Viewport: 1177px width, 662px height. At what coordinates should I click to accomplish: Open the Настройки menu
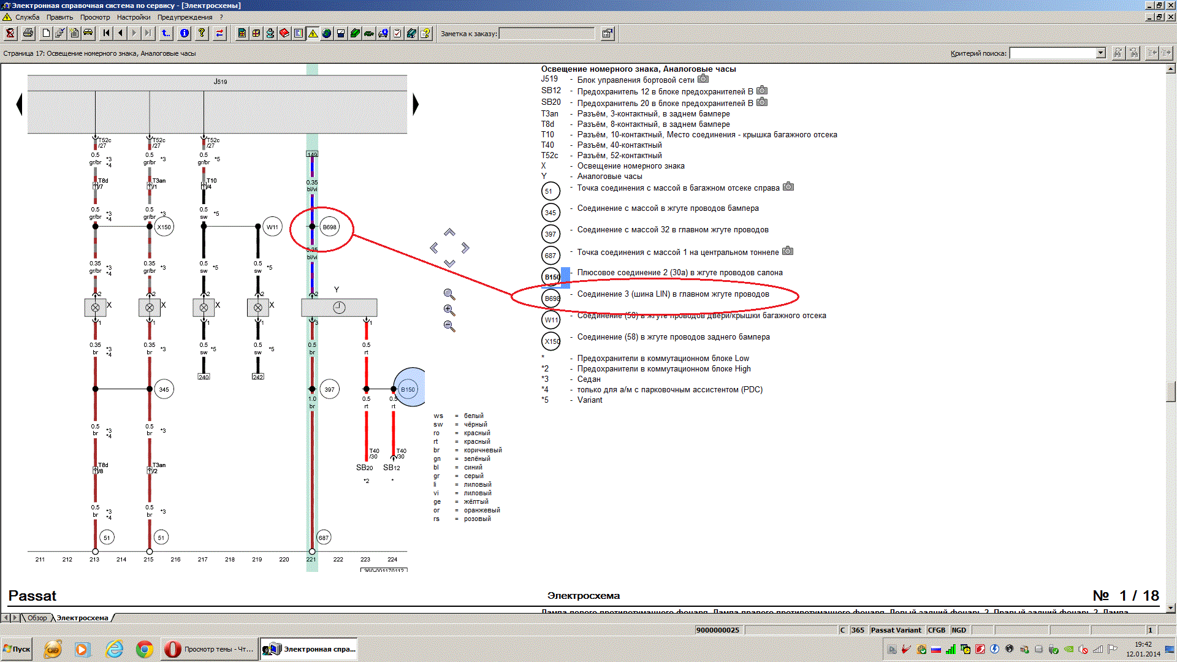pyautogui.click(x=133, y=17)
